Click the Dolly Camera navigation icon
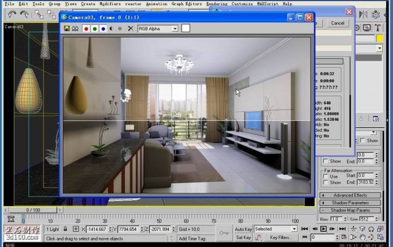393x247 pixels. (353, 229)
